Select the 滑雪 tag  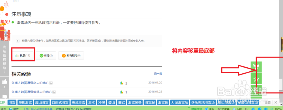tap(12, 103)
